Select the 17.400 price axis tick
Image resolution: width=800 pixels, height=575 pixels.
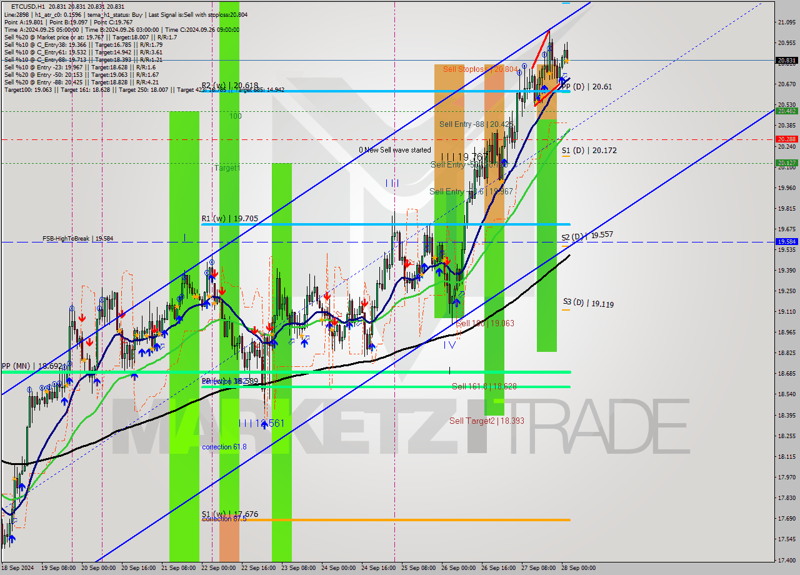coord(787,559)
